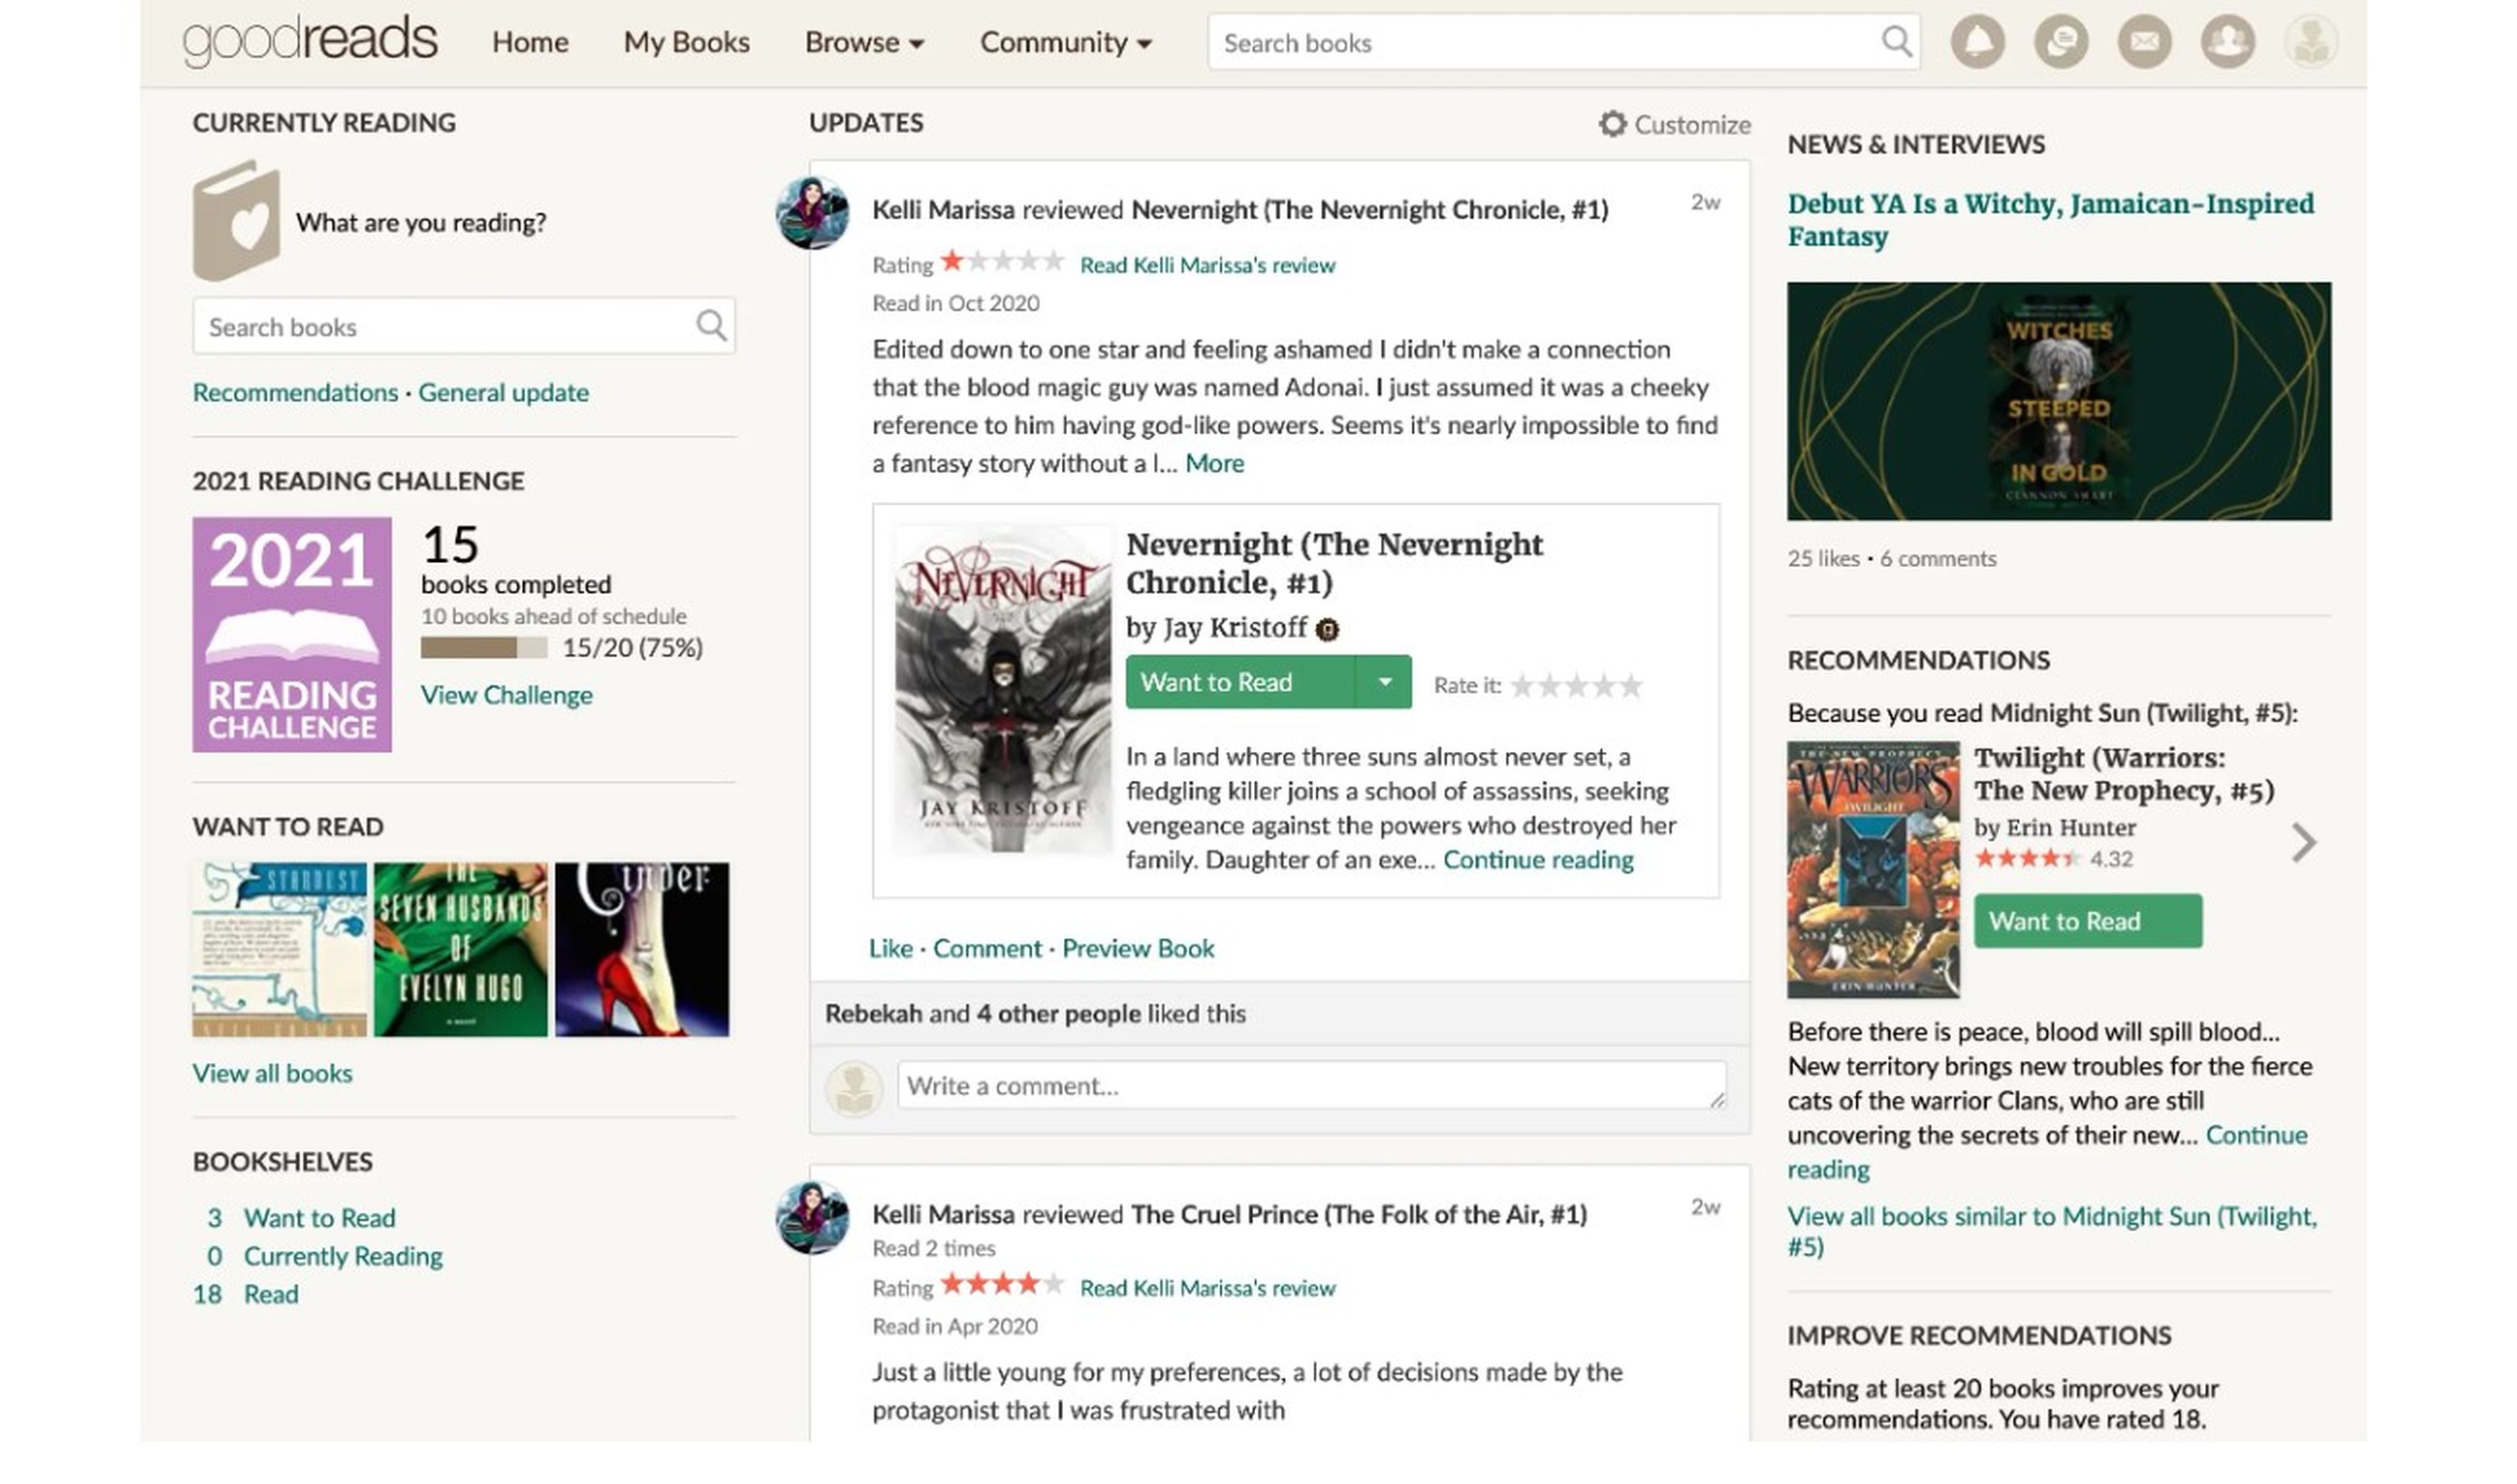Expand Nevernight description with Continue reading
2517x1484 pixels.
pos(1537,860)
